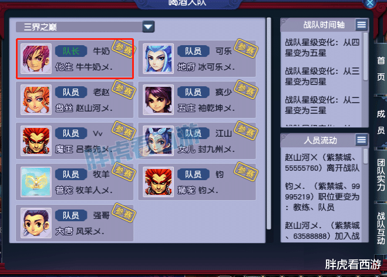Toggle the 参赛 stamp on 强哥's card
Image resolution: width=387 pixels, height=277 pixels.
pos(124,212)
